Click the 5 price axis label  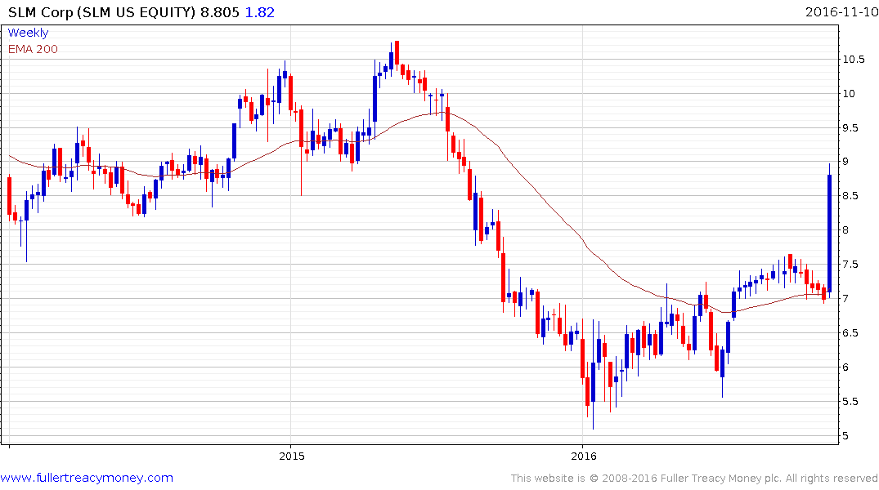tap(846, 435)
